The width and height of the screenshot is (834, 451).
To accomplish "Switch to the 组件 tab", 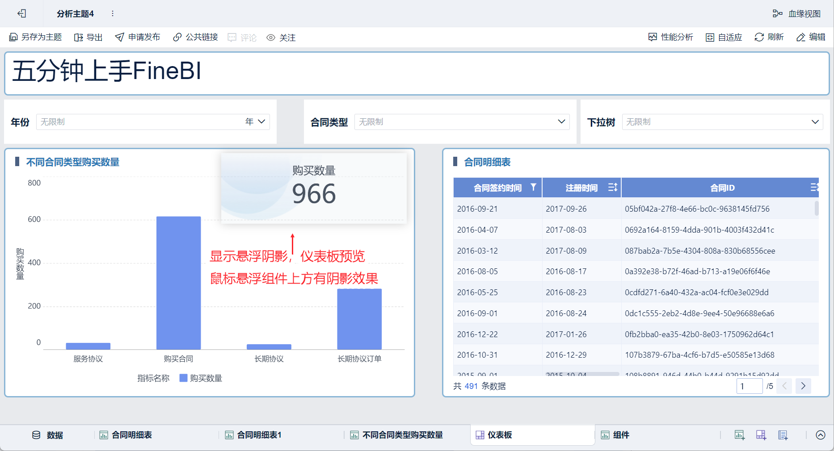I will click(x=615, y=435).
